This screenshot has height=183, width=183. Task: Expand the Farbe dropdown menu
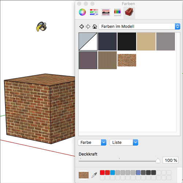click(x=92, y=142)
